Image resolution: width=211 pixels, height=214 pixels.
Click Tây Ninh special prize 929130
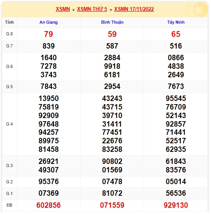(x=176, y=205)
